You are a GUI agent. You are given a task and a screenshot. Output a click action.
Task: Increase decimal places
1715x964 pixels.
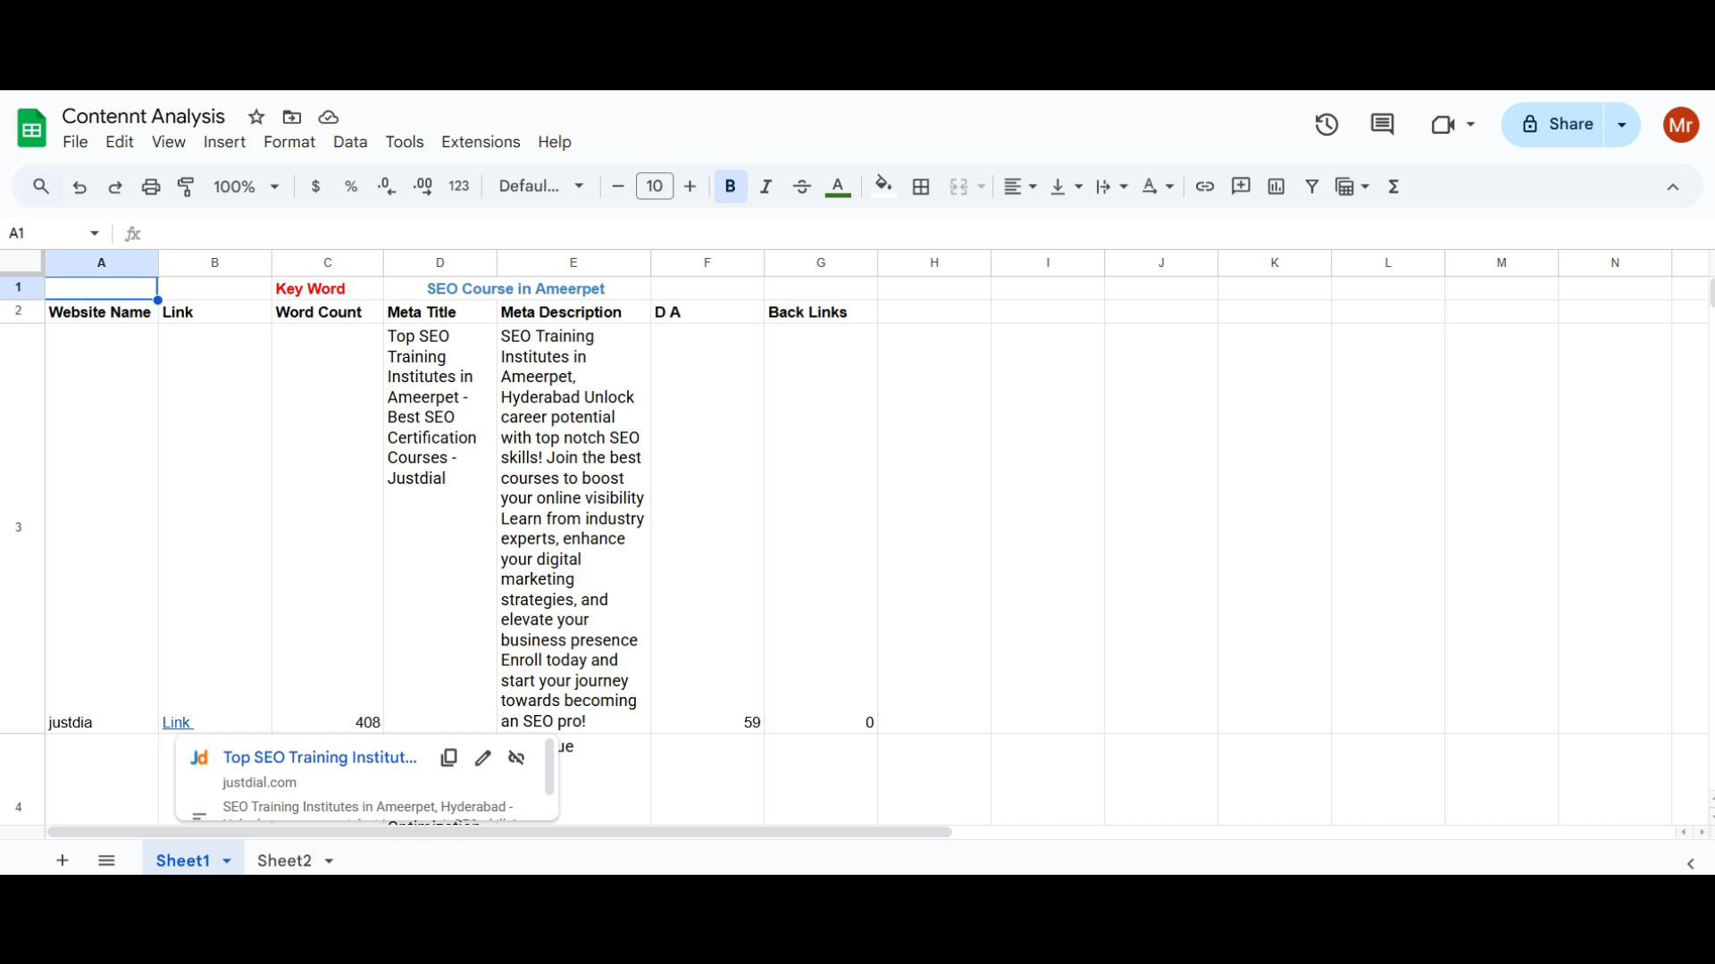[x=423, y=187]
